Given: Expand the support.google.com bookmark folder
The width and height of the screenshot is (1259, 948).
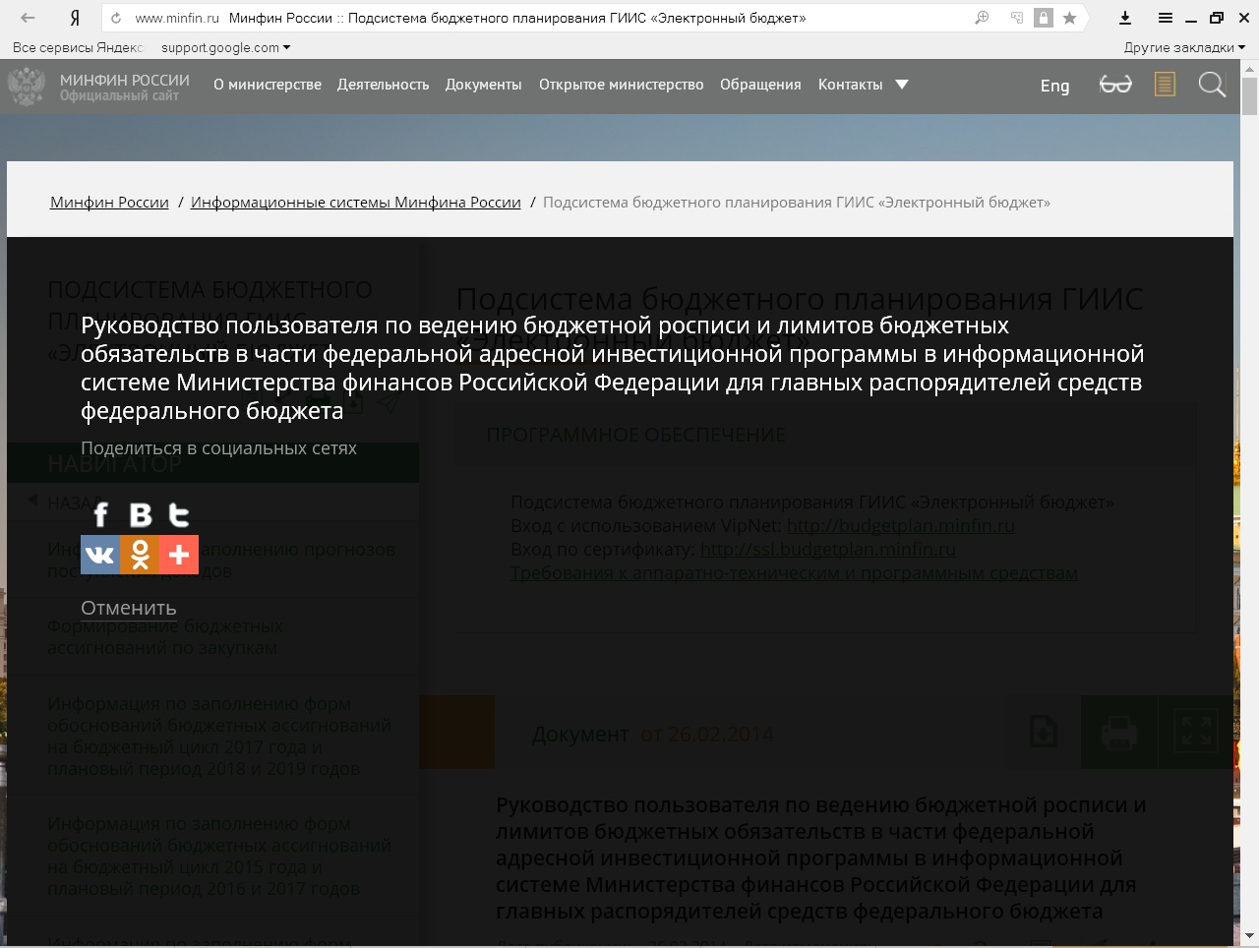Looking at the screenshot, I should tap(226, 47).
